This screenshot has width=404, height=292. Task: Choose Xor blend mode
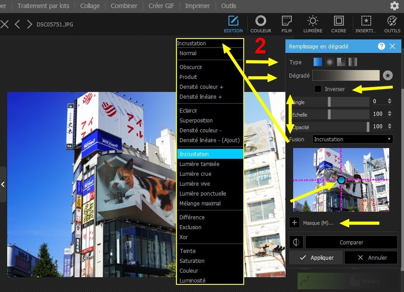[210, 237]
